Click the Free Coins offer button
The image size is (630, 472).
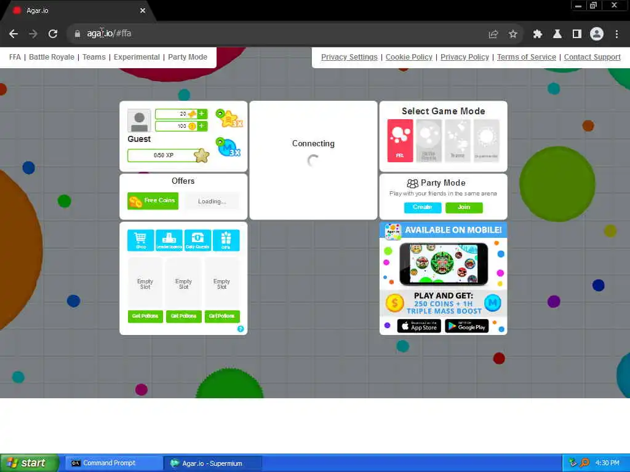coord(153,201)
